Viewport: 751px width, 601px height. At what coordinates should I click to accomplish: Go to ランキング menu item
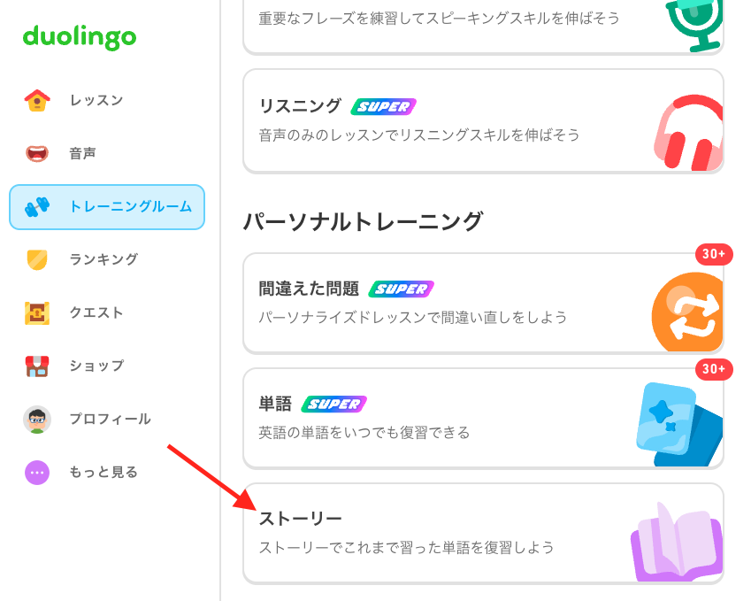tap(107, 259)
